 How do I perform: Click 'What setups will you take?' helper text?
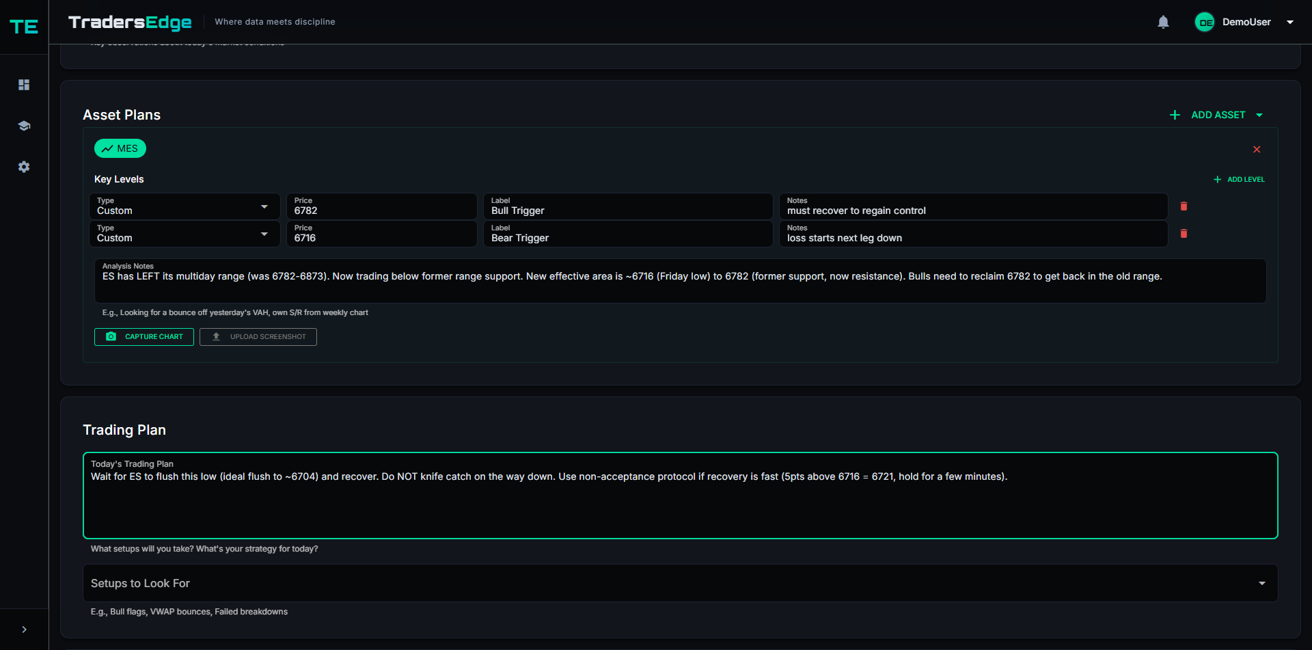coord(204,549)
